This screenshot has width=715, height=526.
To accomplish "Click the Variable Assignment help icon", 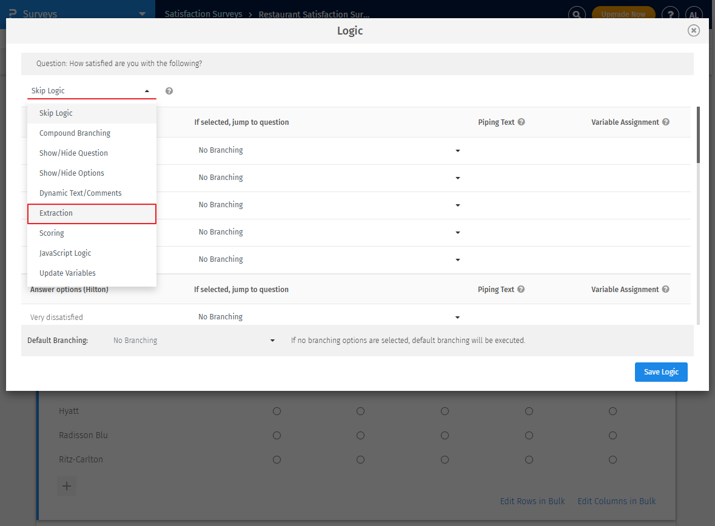I will tap(666, 122).
